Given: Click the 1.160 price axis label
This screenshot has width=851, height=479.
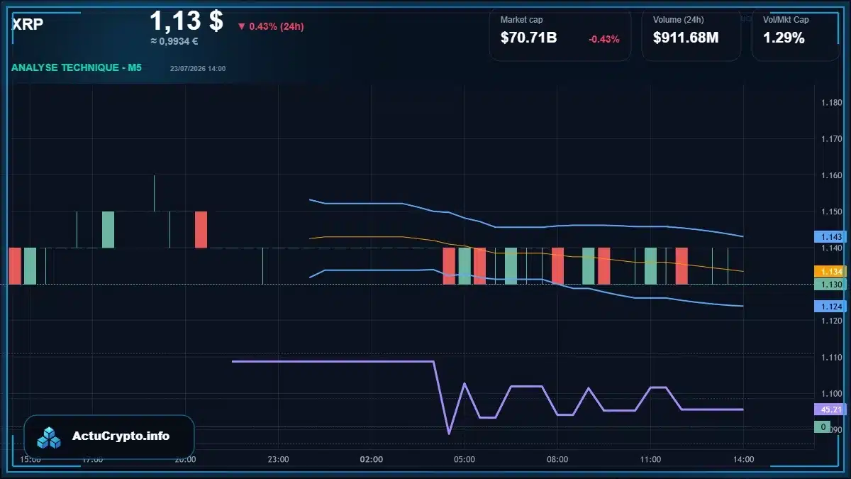Looking at the screenshot, I should click(831, 175).
